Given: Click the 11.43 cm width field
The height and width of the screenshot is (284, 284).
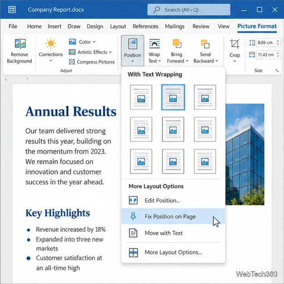Looking at the screenshot, I should (x=266, y=54).
